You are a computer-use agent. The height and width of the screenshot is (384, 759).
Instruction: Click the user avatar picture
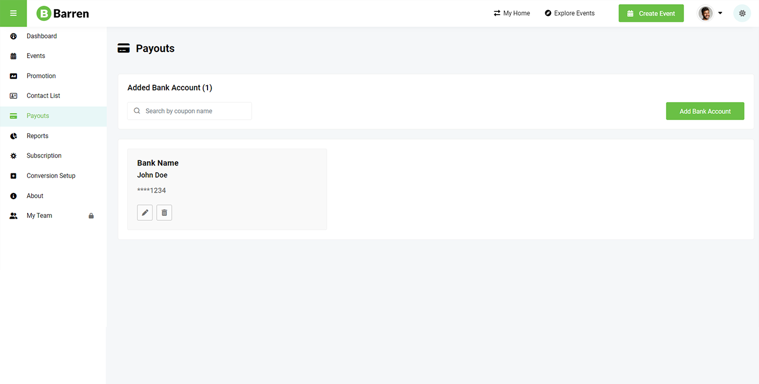tap(705, 14)
